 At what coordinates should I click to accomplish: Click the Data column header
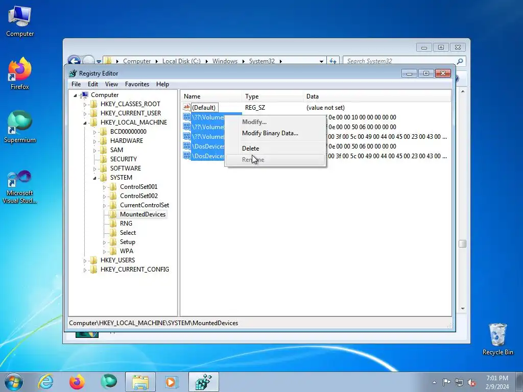click(x=376, y=96)
